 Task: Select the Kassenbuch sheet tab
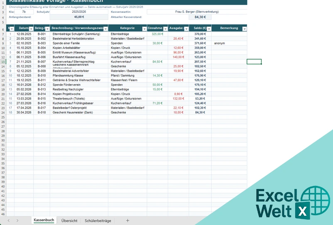point(44,220)
